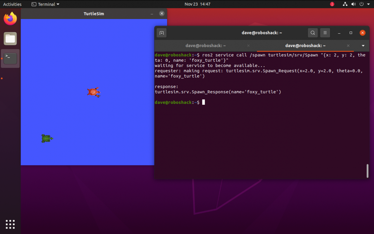374x234 pixels.
Task: Open a new terminal tab with plus icon
Action: 162,33
